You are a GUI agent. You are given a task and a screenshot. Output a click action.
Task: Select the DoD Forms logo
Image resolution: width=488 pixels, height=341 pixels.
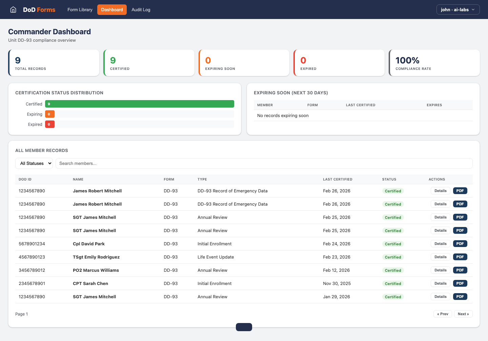point(39,10)
